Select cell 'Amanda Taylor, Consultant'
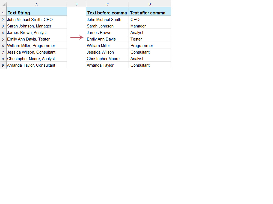 pyautogui.click(x=37, y=65)
